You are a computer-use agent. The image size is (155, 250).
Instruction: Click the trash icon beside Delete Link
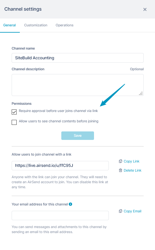(x=120, y=170)
